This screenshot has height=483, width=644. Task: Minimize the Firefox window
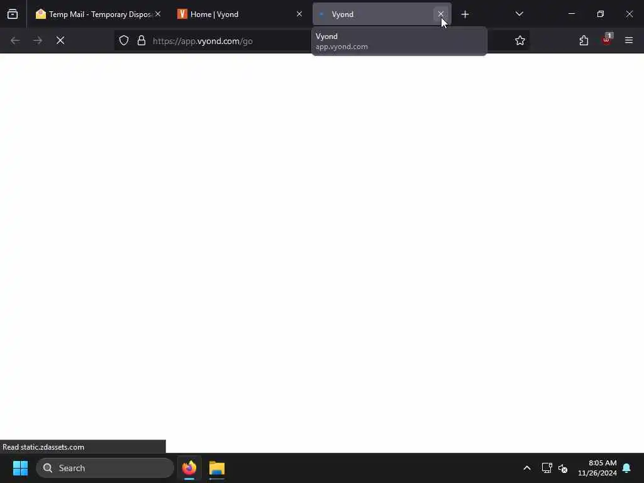pyautogui.click(x=572, y=14)
